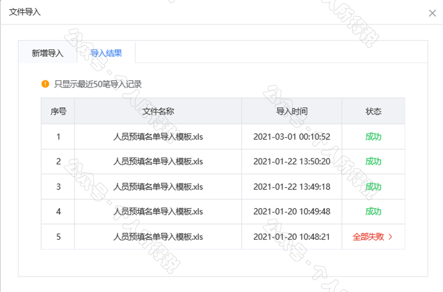Click the time 2021-01-22 13:49:18
This screenshot has height=292, width=443.
[x=292, y=186]
